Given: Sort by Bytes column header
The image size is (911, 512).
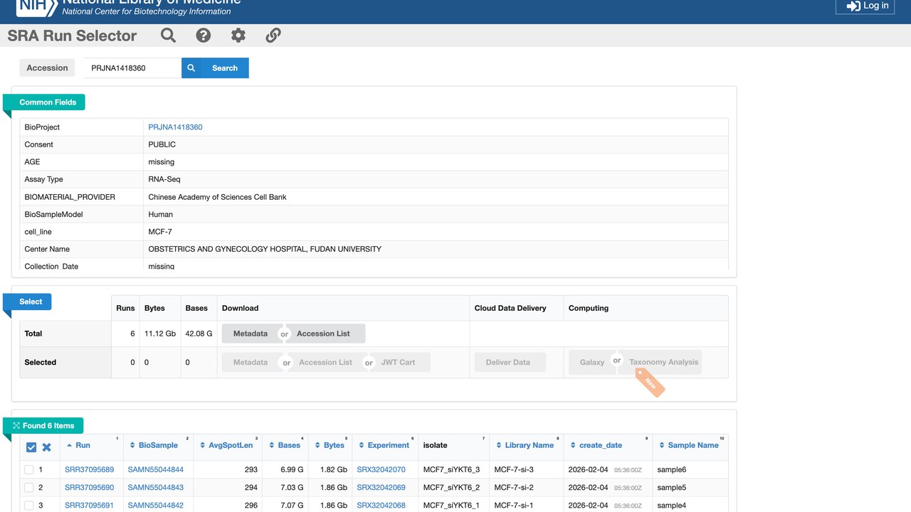Looking at the screenshot, I should (334, 445).
